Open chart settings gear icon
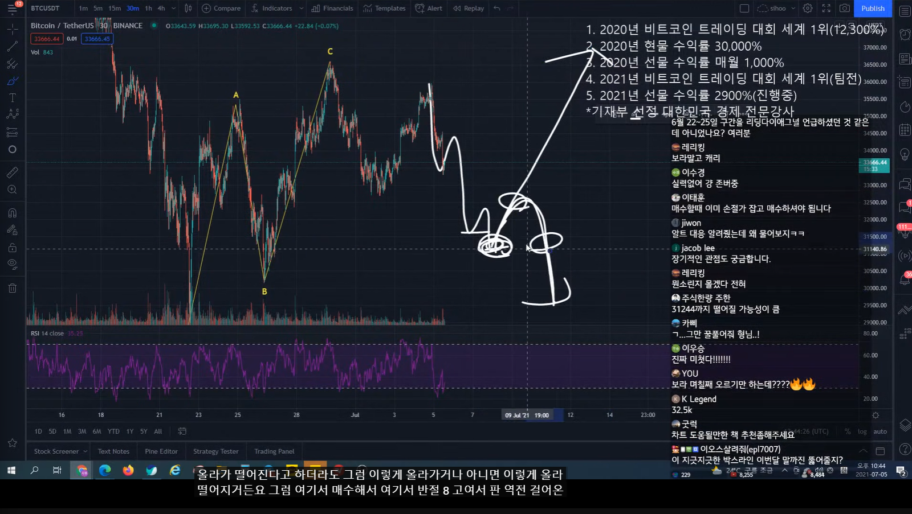The width and height of the screenshot is (912, 514). point(808,9)
